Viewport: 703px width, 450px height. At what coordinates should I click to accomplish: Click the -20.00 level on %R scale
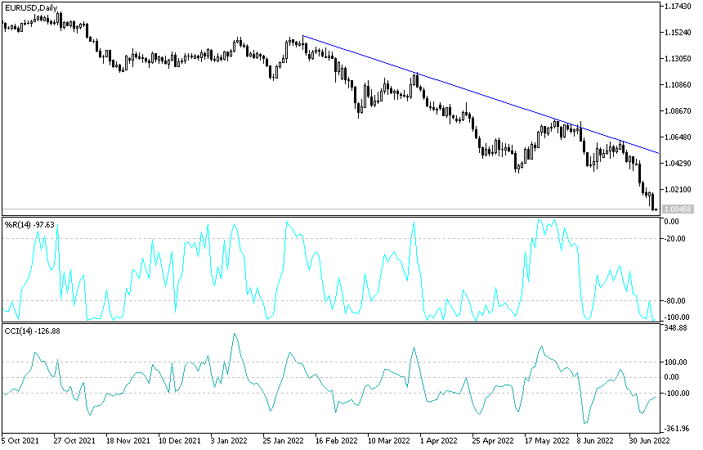coord(674,239)
